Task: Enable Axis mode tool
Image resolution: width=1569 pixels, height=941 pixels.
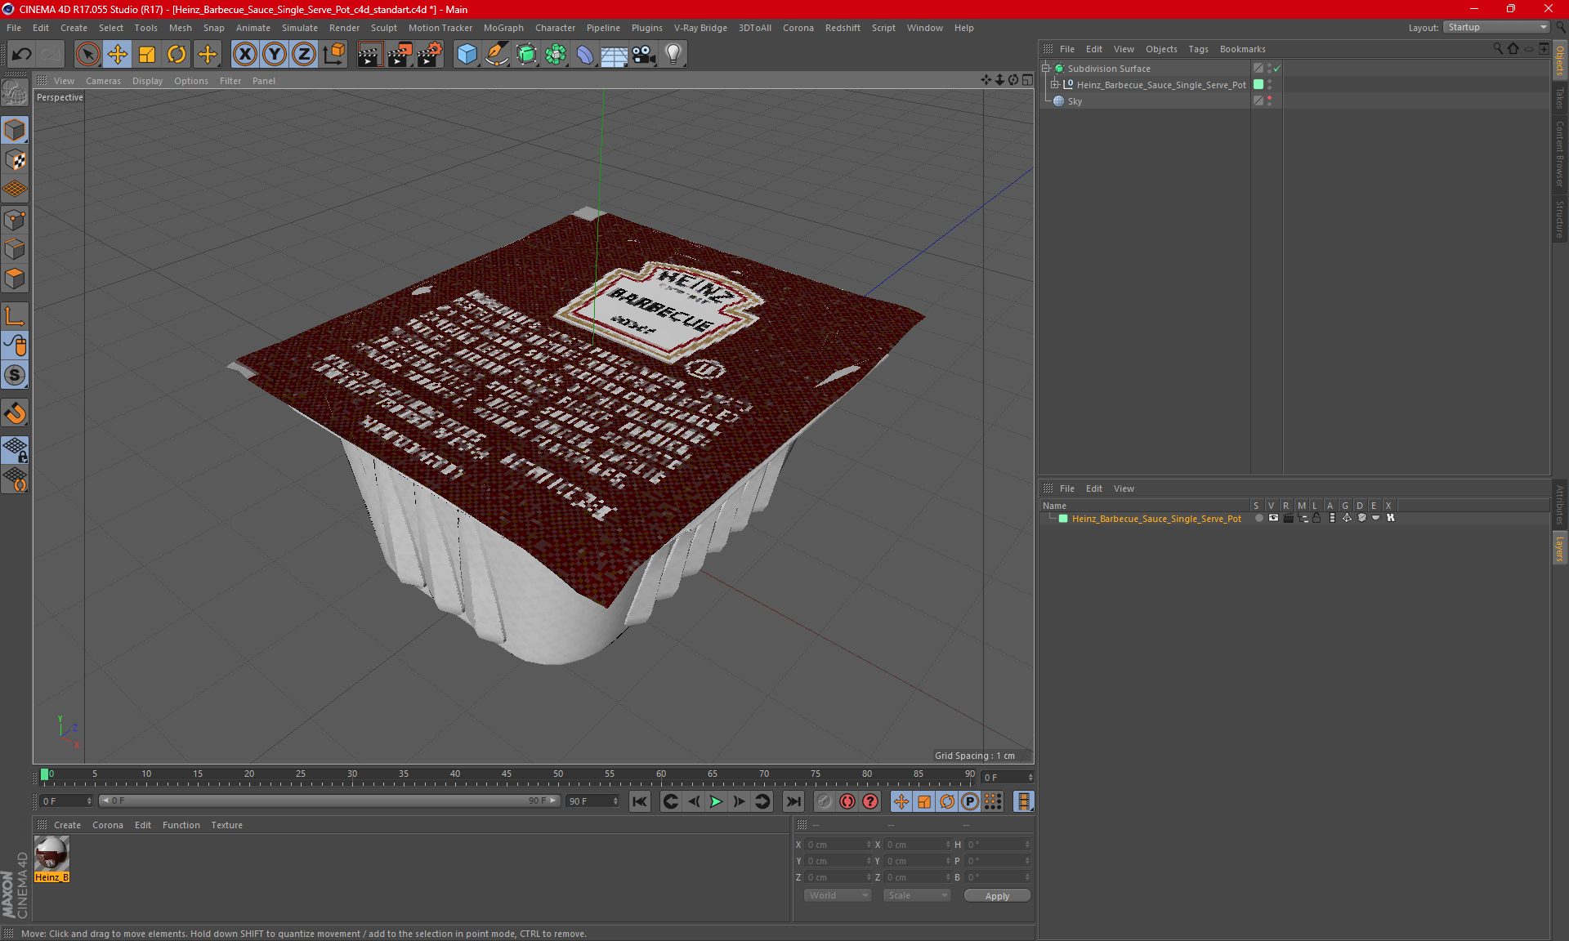Action: pyautogui.click(x=15, y=316)
